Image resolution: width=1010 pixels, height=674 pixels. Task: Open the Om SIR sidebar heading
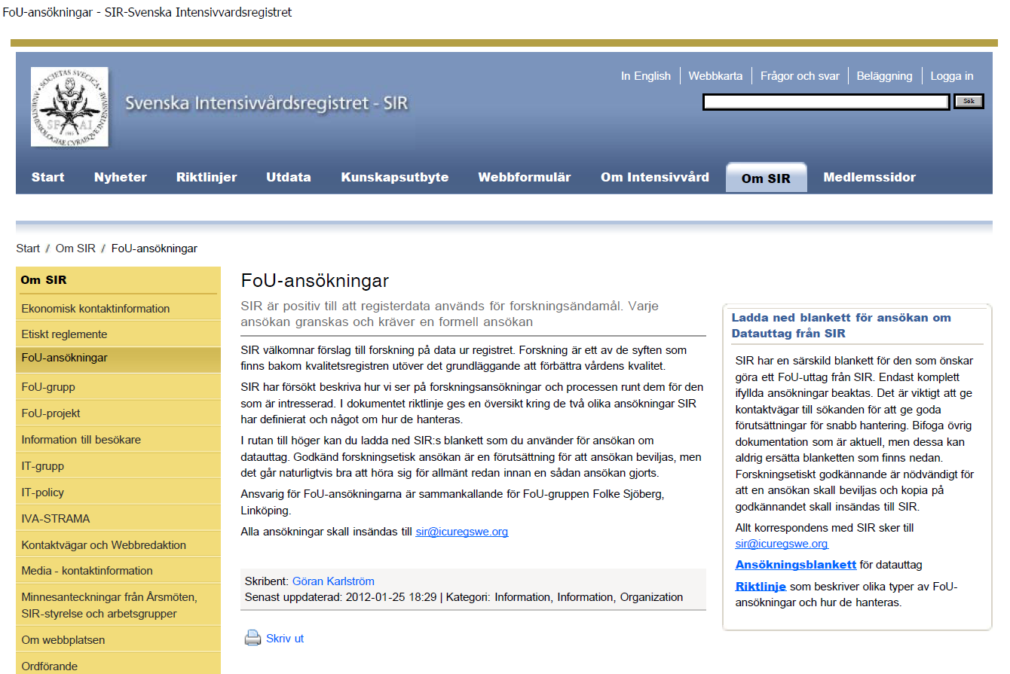[x=44, y=280]
